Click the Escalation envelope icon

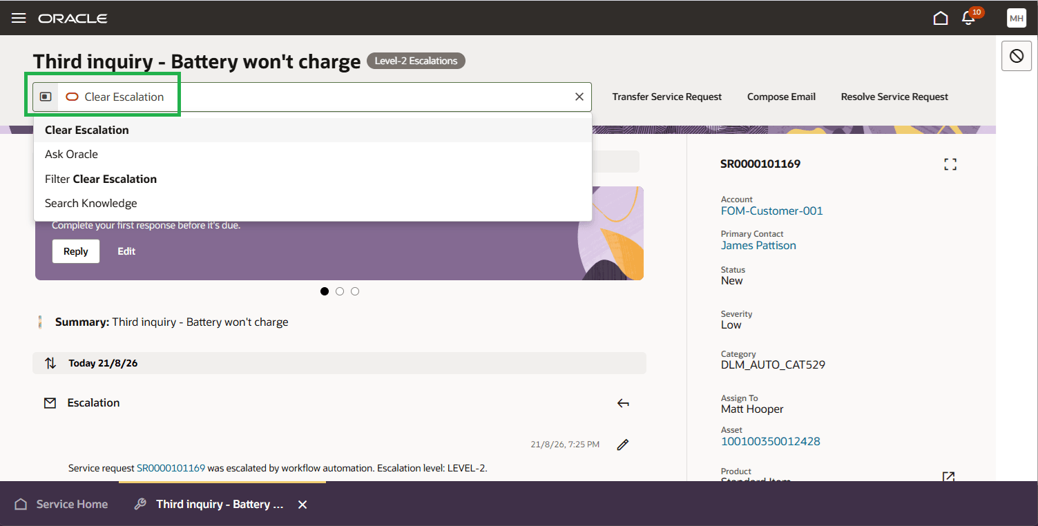pyautogui.click(x=50, y=403)
